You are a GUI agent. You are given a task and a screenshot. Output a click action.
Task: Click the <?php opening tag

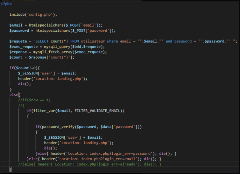point(6,4)
